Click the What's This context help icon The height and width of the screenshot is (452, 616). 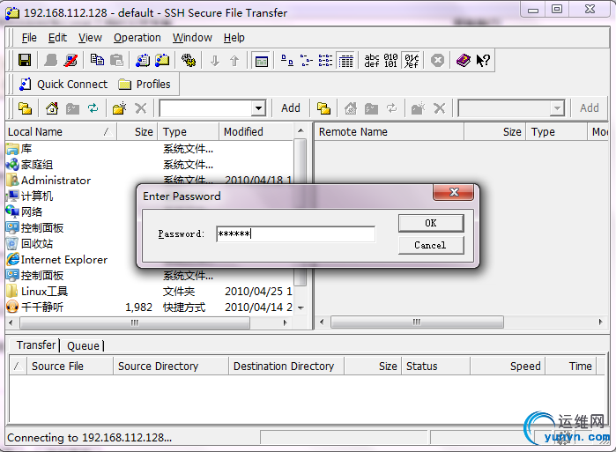[483, 61]
